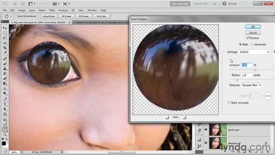275x155 pixels.
Task: Select the 3D Object Rotate tool
Action: [x=5, y=120]
